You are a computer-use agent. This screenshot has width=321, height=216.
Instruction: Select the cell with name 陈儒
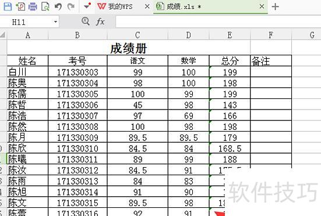click(x=27, y=94)
